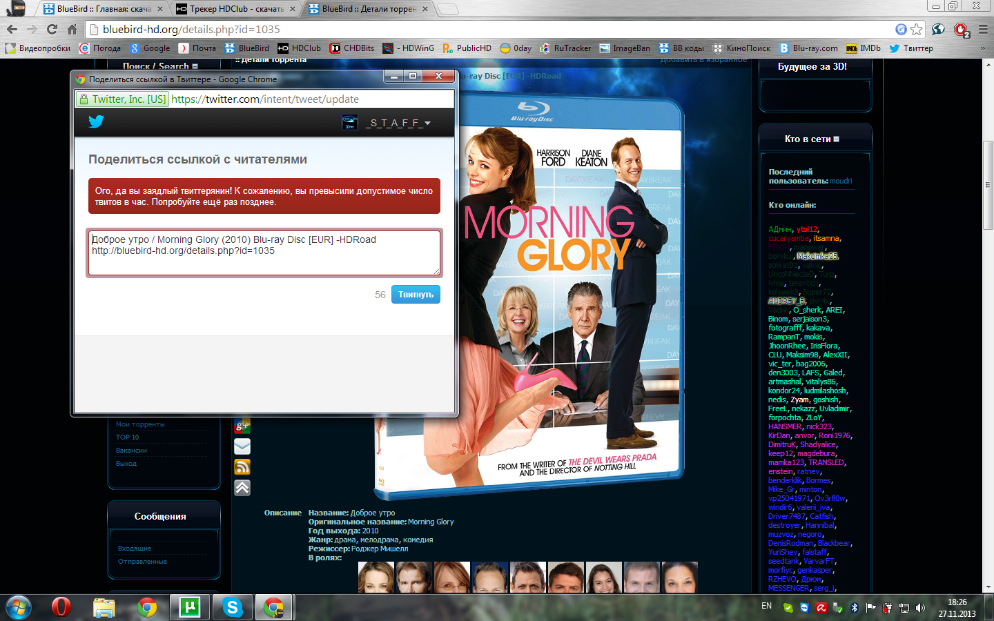Click the Выход logout link
The width and height of the screenshot is (994, 621).
point(126,464)
